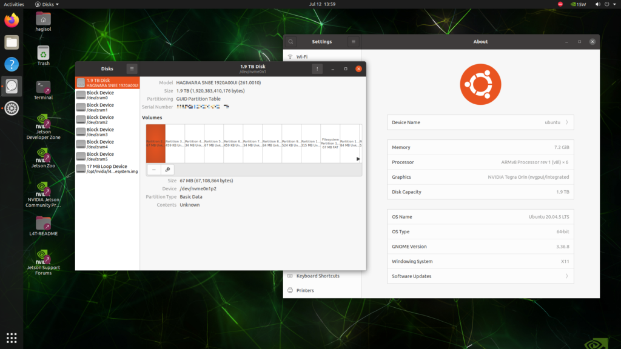Click the search icon in Settings
The width and height of the screenshot is (621, 349).
click(290, 42)
